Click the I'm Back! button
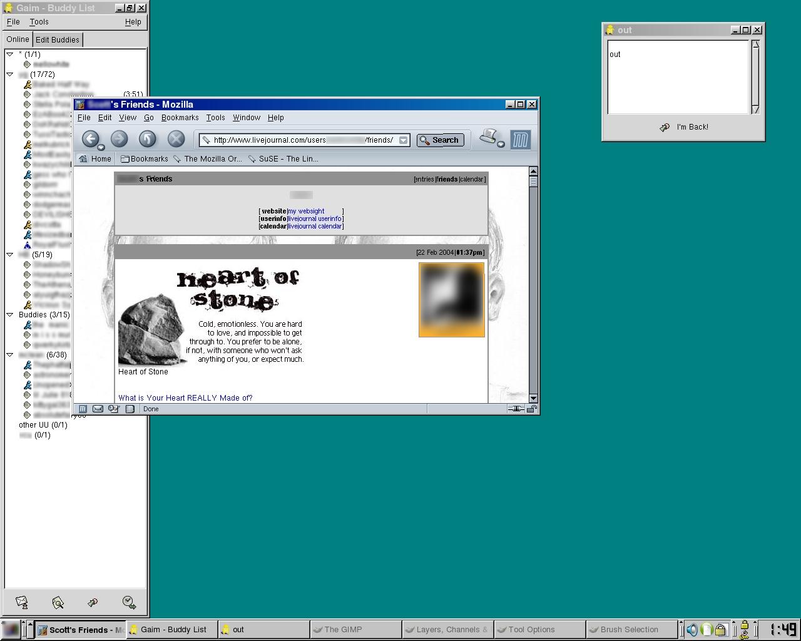Screen dimensions: 801x641 point(683,127)
